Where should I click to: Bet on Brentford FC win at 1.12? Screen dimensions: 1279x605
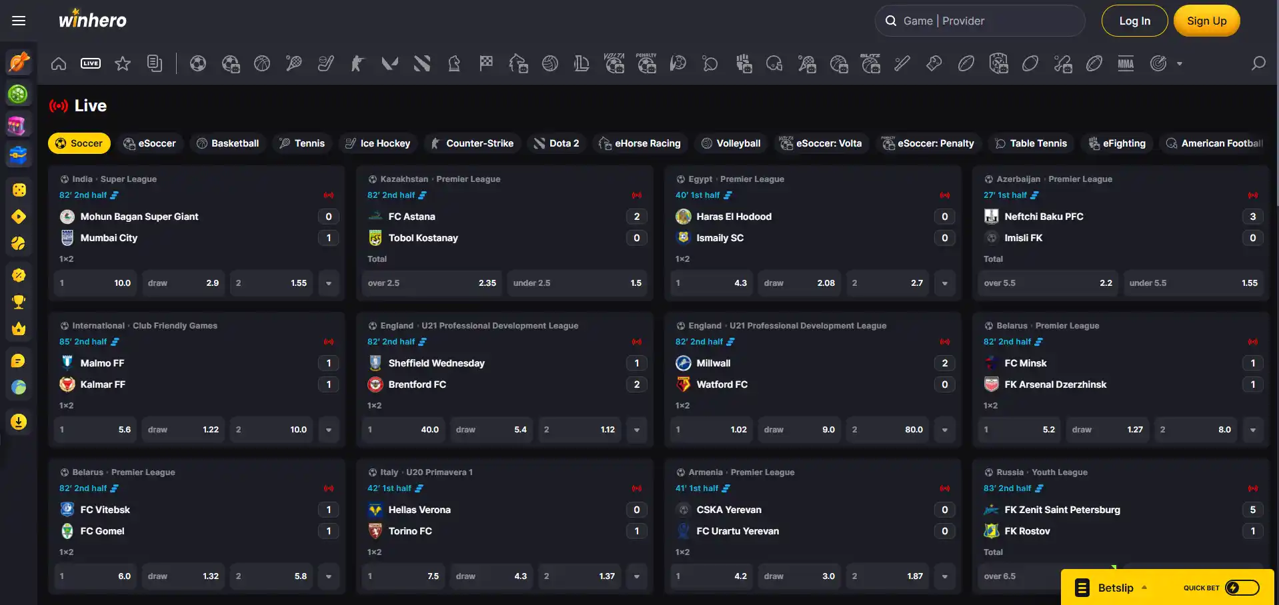pyautogui.click(x=579, y=430)
